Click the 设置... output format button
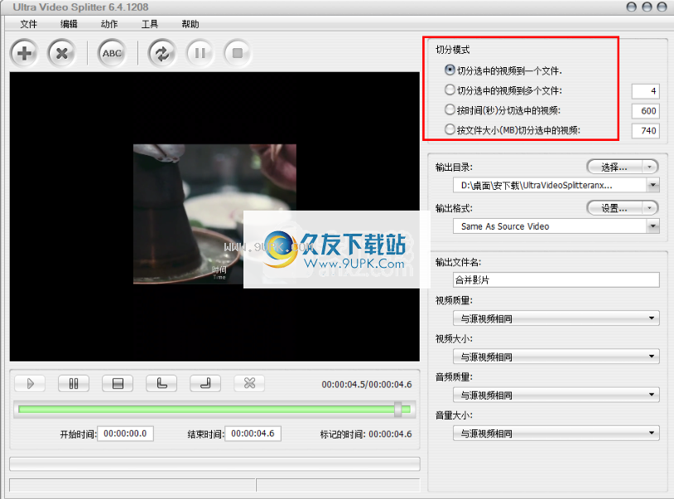This screenshot has height=499, width=674. [614, 208]
